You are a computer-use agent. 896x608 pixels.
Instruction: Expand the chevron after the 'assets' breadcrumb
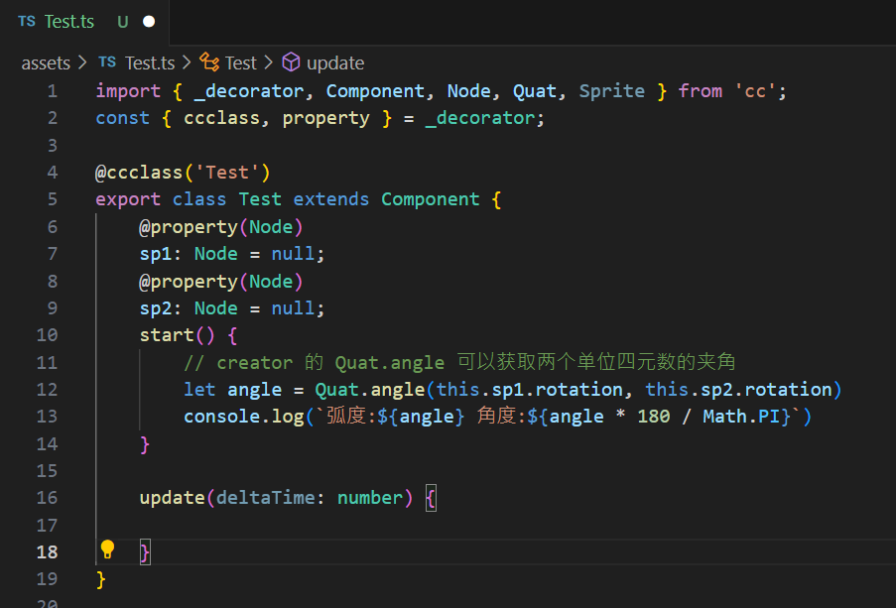[x=82, y=62]
